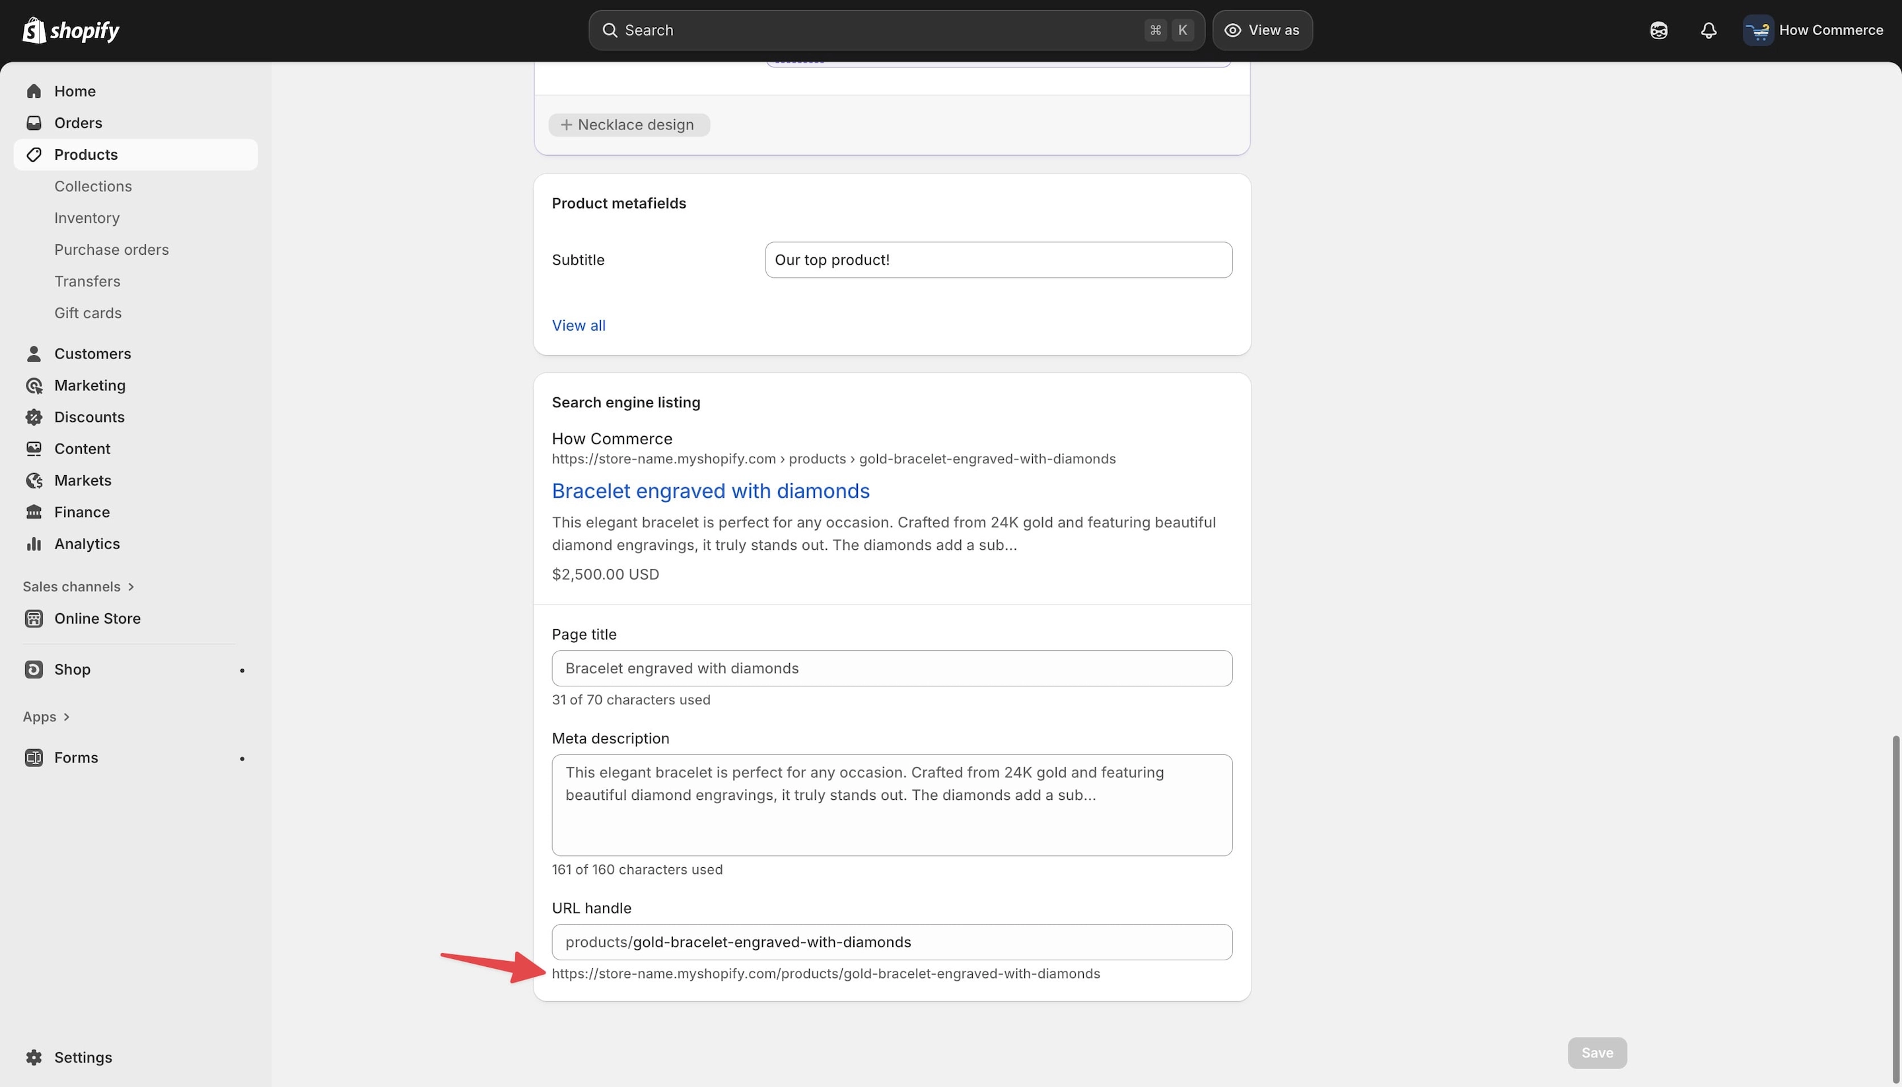Click the Subtitle metafield input

(998, 260)
